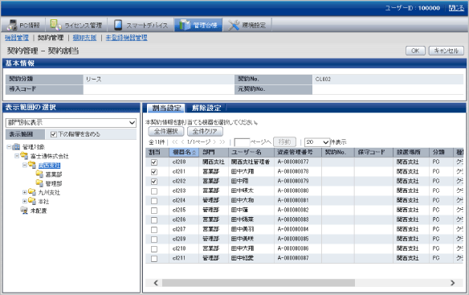
Task: Open the ライセンス管理 tab
Action: (x=76, y=25)
